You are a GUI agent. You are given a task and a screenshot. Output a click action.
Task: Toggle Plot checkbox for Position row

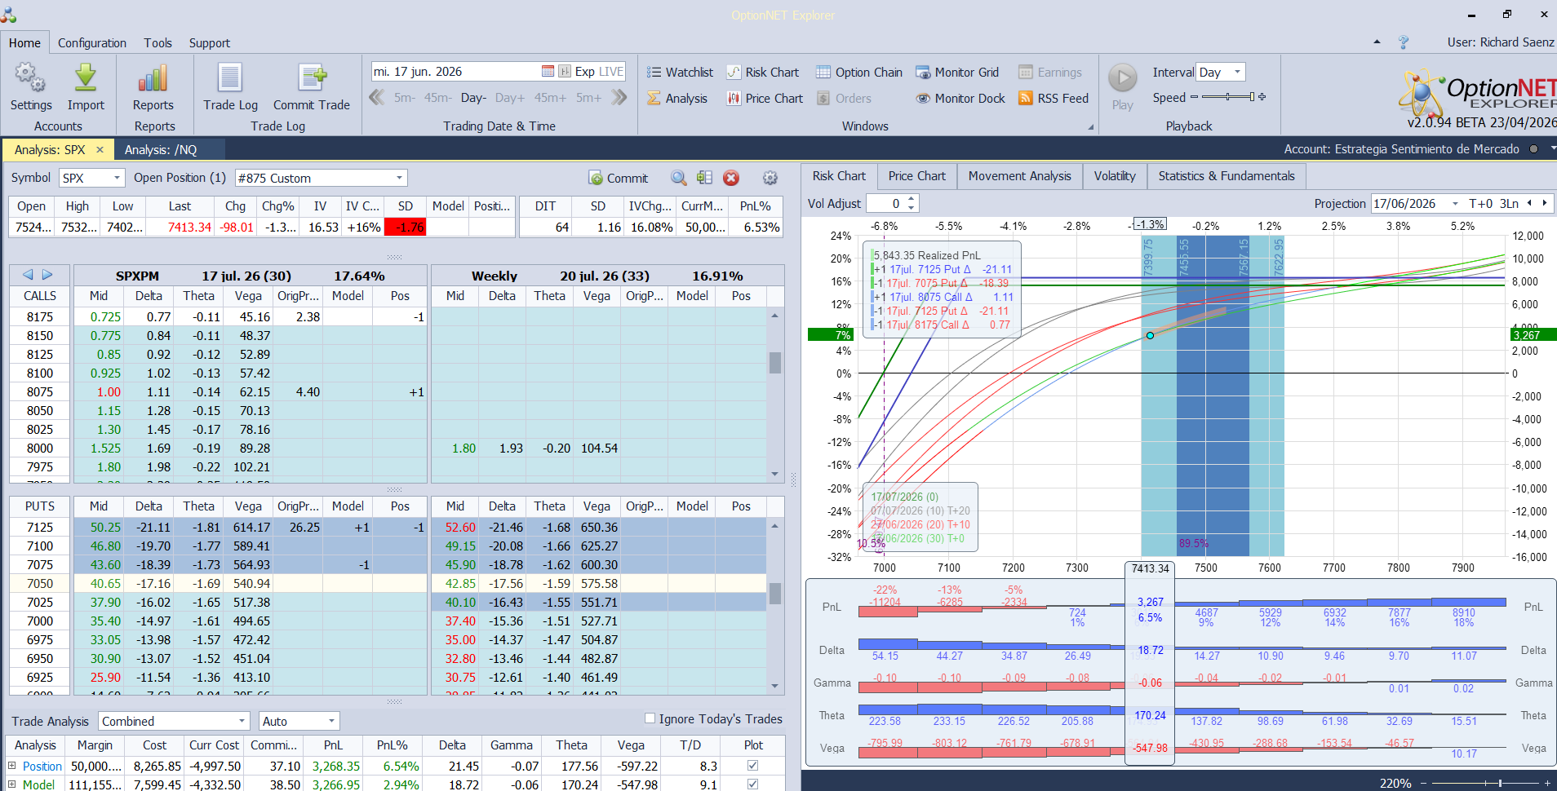pos(752,766)
